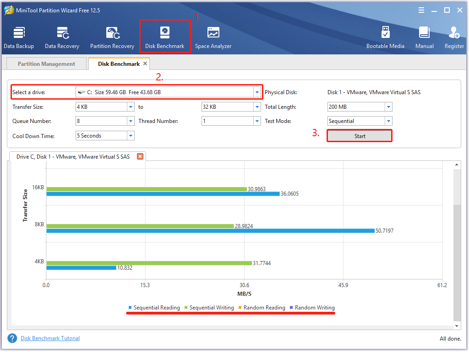Expand the Cool Down Time dropdown
The height and width of the screenshot is (352, 469).
[131, 136]
